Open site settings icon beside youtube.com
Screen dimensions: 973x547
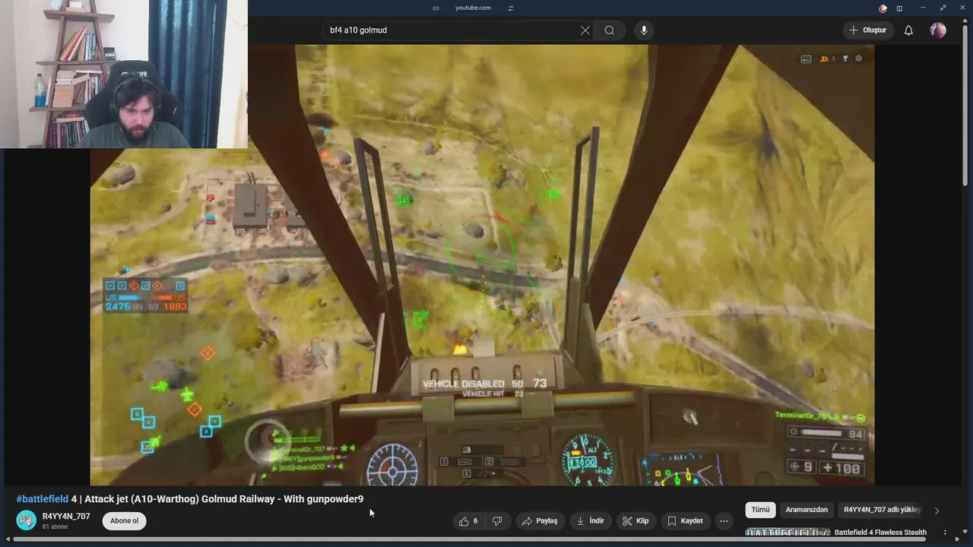tap(511, 8)
